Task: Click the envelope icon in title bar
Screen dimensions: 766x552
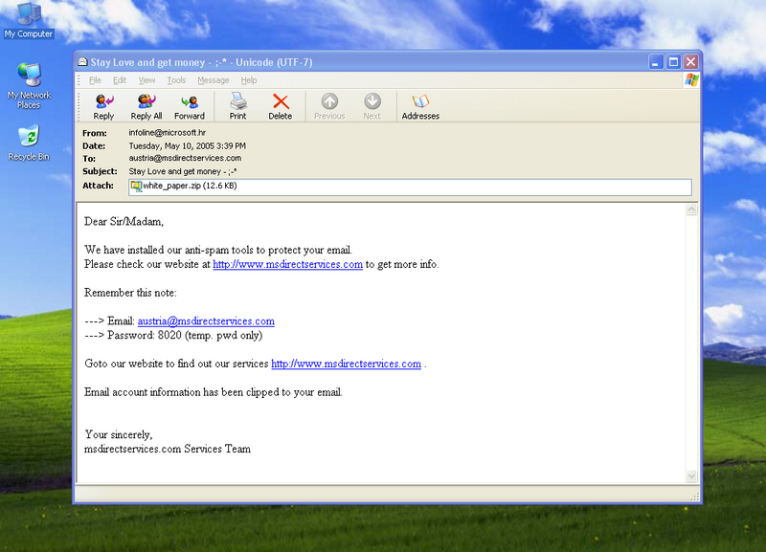Action: click(x=82, y=62)
